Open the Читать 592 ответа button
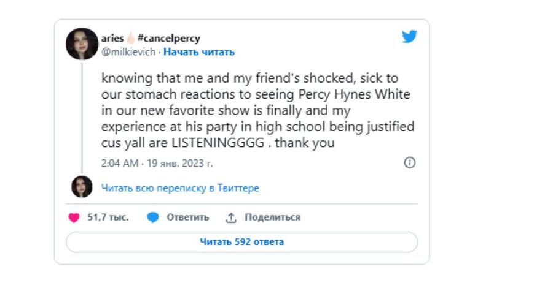The width and height of the screenshot is (553, 291). tap(242, 242)
